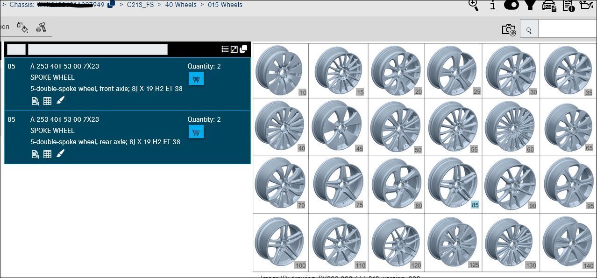597x278 pixels.
Task: Add front axle spoke wheel to cart
Action: [196, 79]
